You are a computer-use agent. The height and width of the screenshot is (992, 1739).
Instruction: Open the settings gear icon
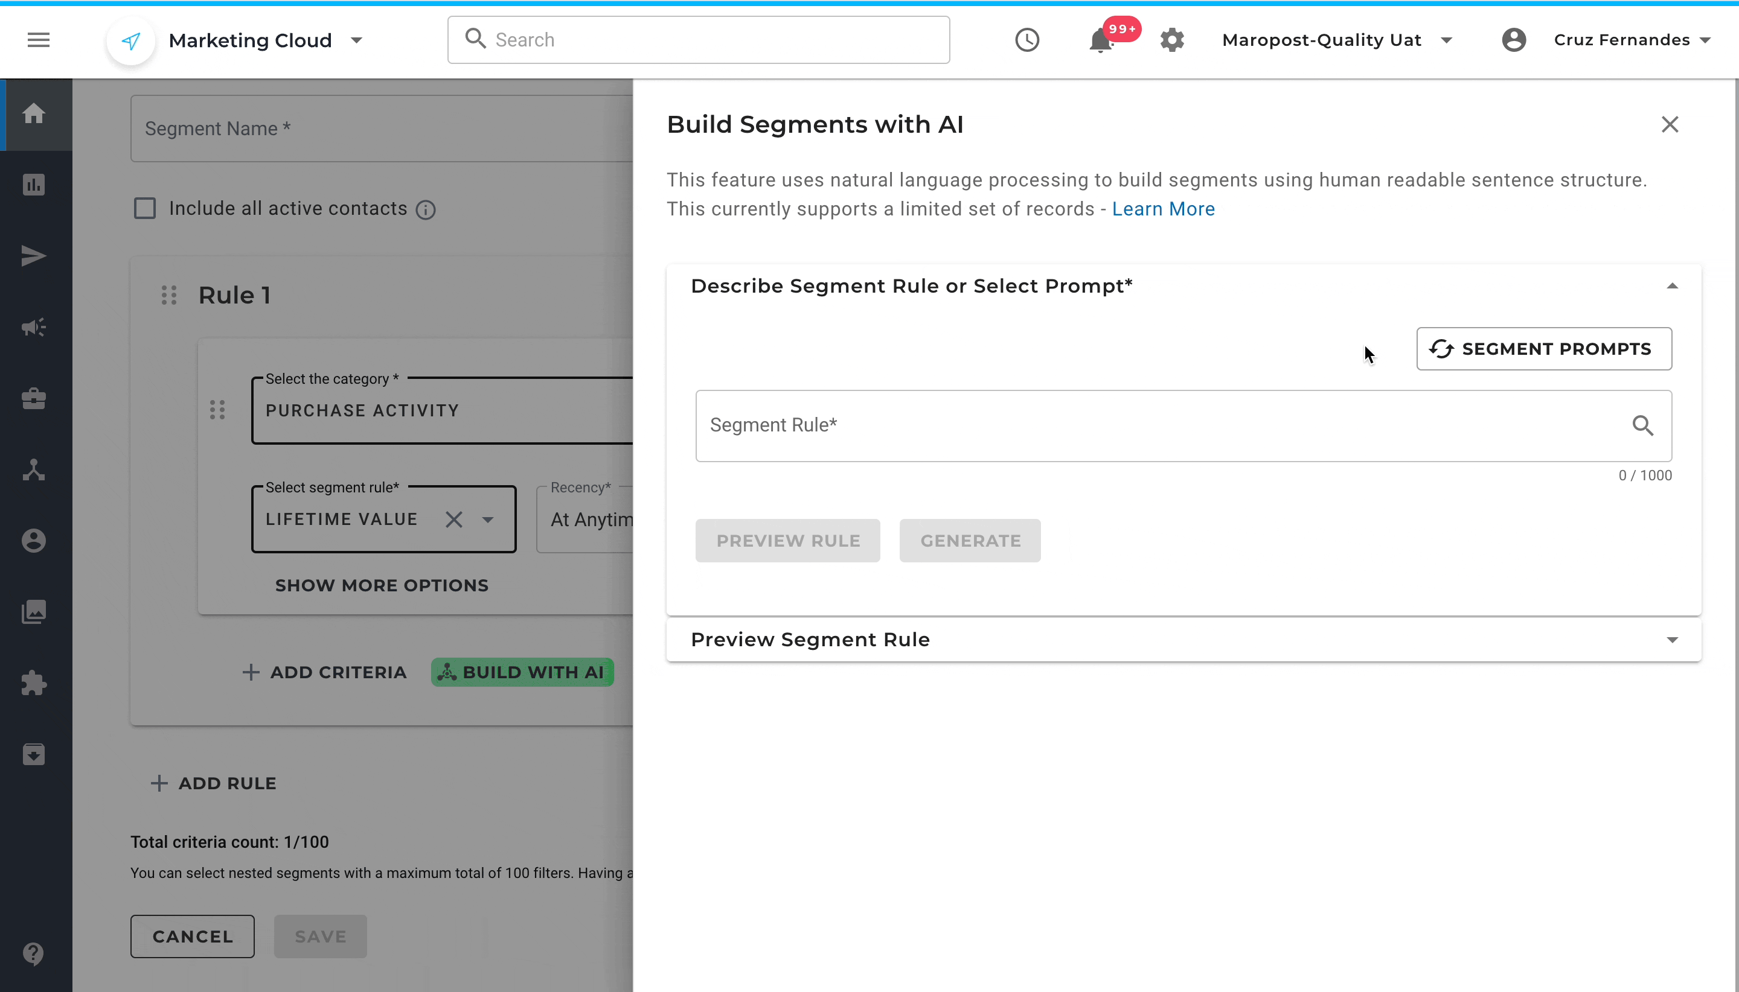[x=1172, y=40]
